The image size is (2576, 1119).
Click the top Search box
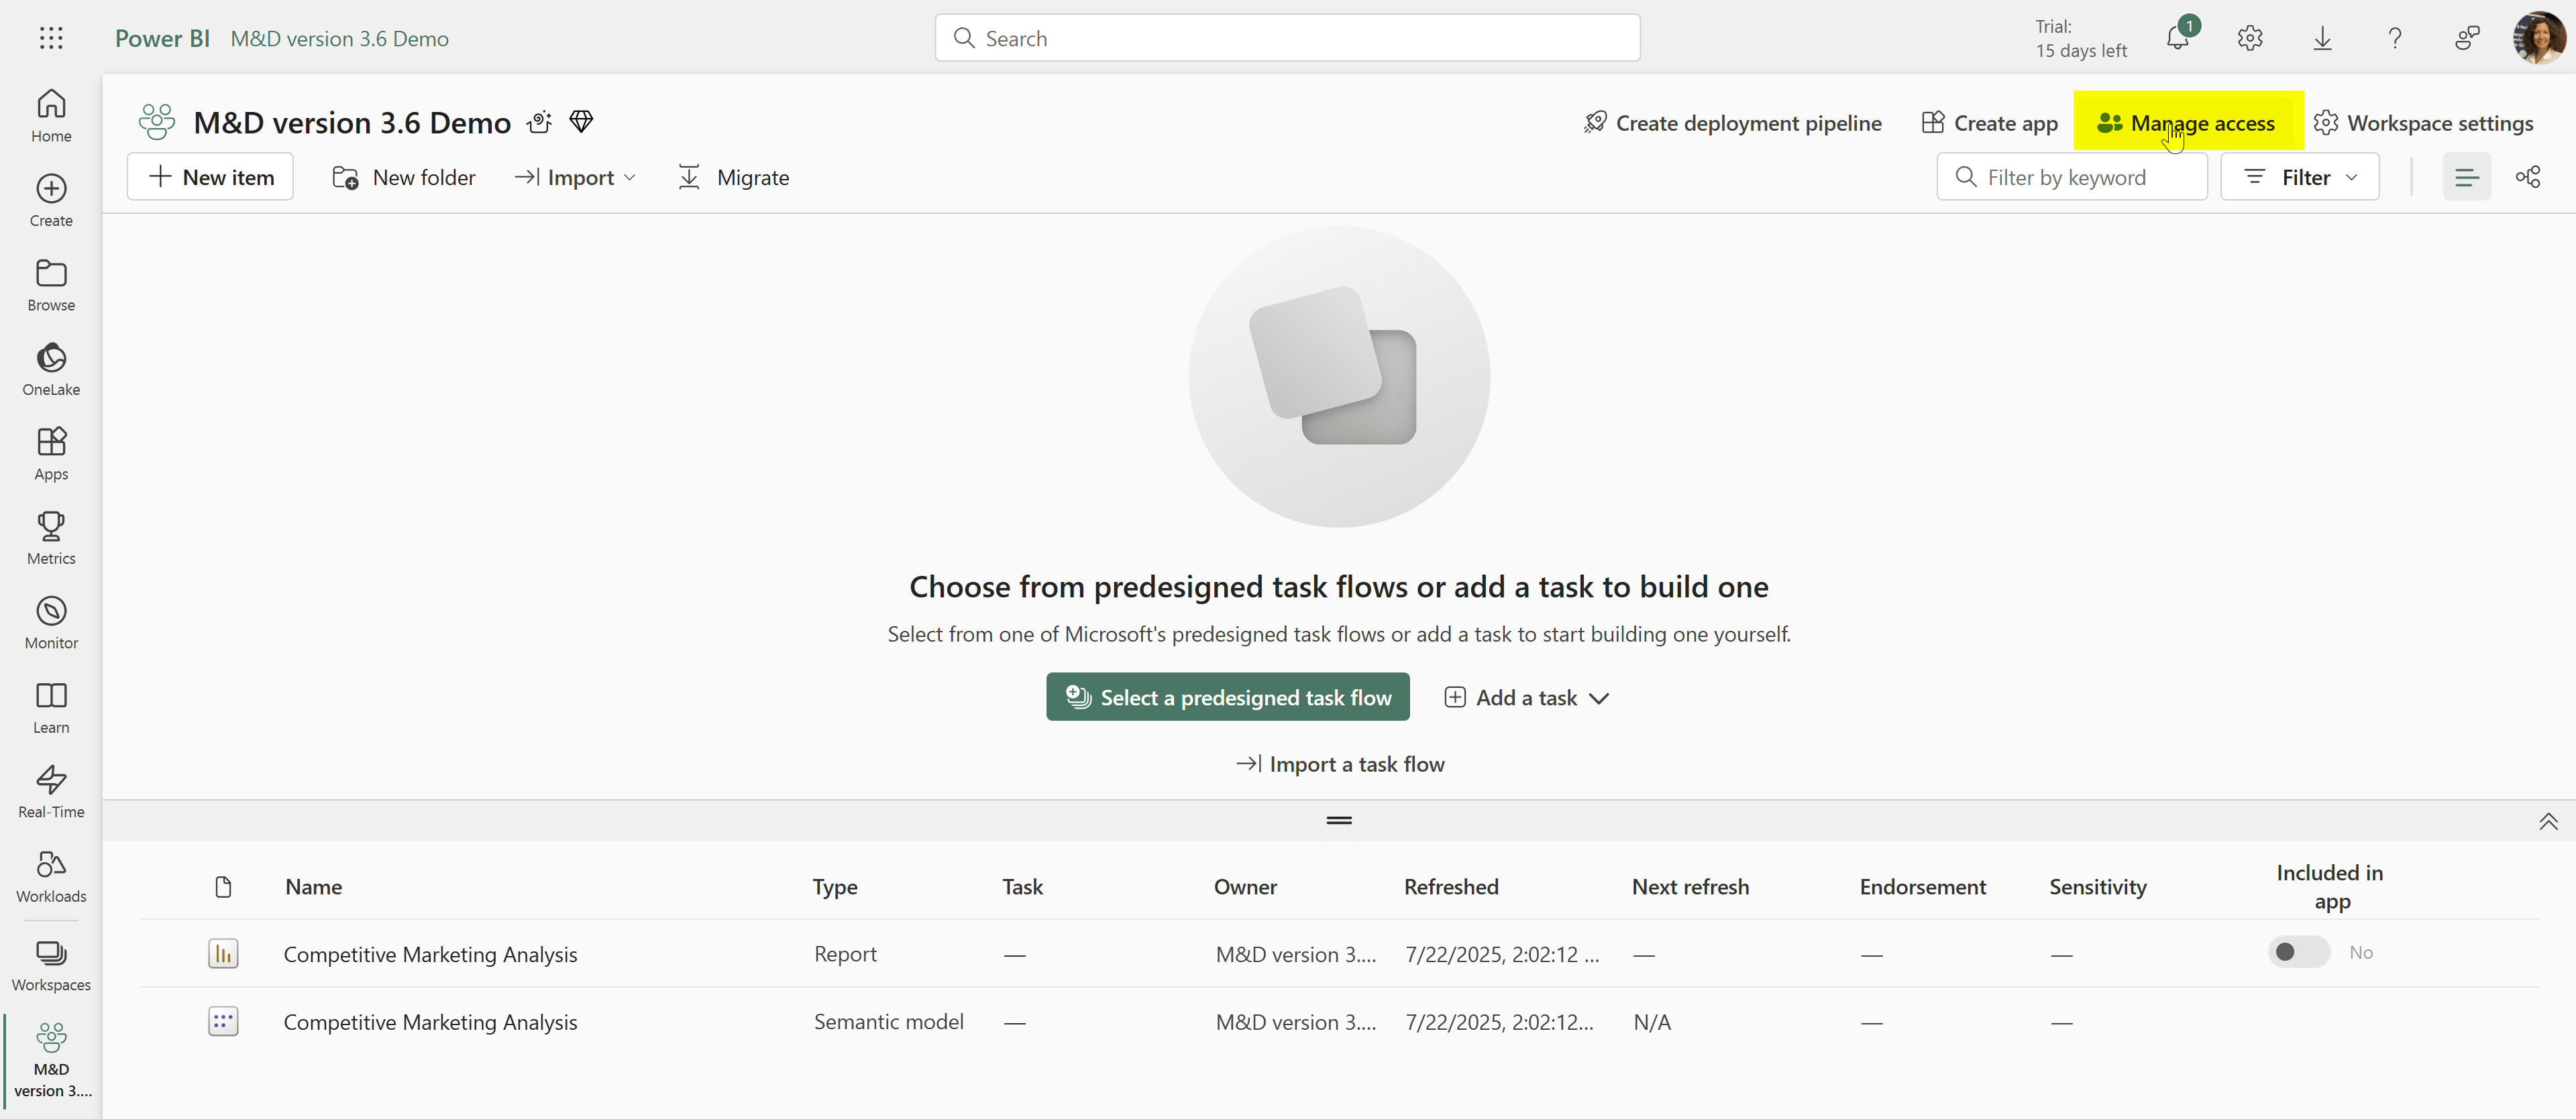1287,38
